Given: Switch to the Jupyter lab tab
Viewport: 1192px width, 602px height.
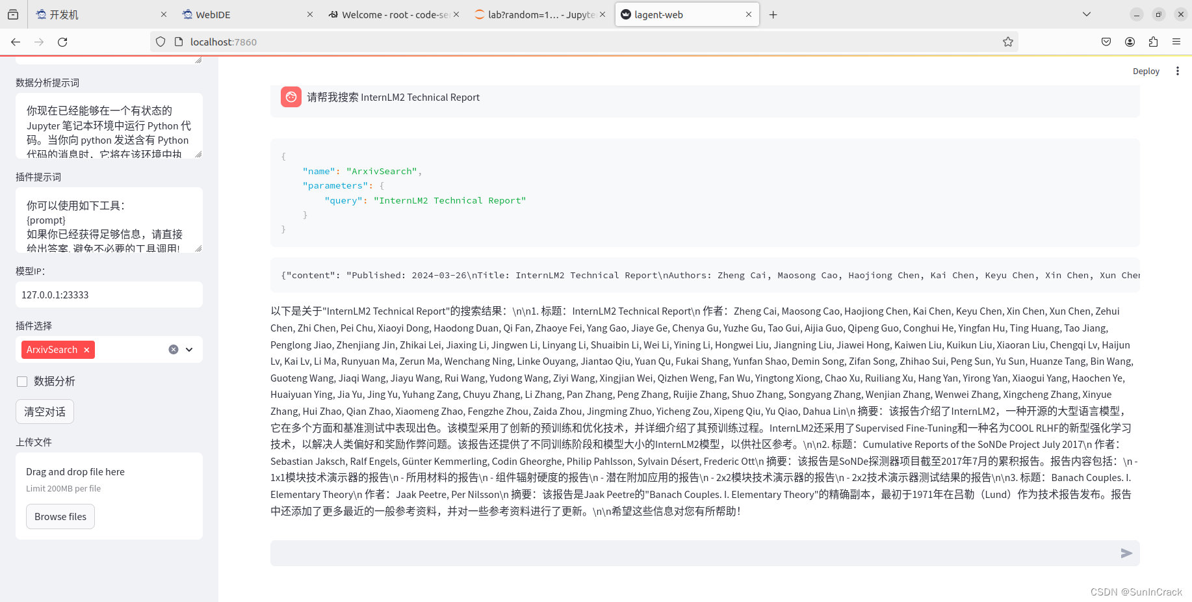Looking at the screenshot, I should point(539,14).
